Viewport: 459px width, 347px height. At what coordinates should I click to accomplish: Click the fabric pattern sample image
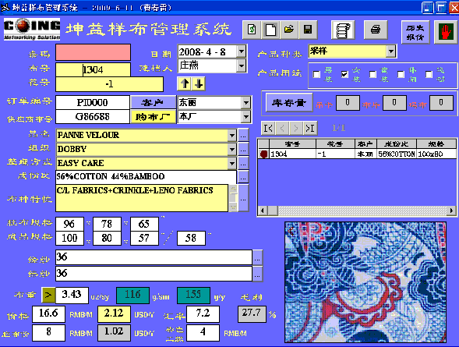[365, 282]
